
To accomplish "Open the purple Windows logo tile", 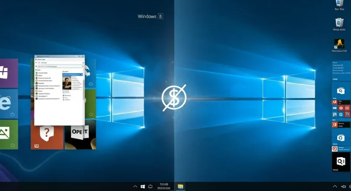I will (x=9, y=73).
